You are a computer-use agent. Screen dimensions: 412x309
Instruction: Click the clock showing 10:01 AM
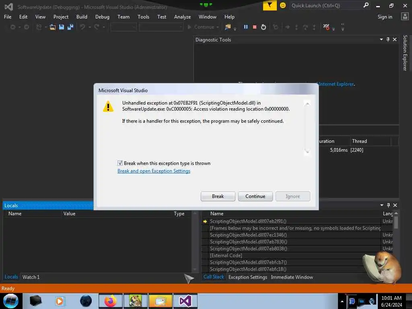tap(391, 298)
